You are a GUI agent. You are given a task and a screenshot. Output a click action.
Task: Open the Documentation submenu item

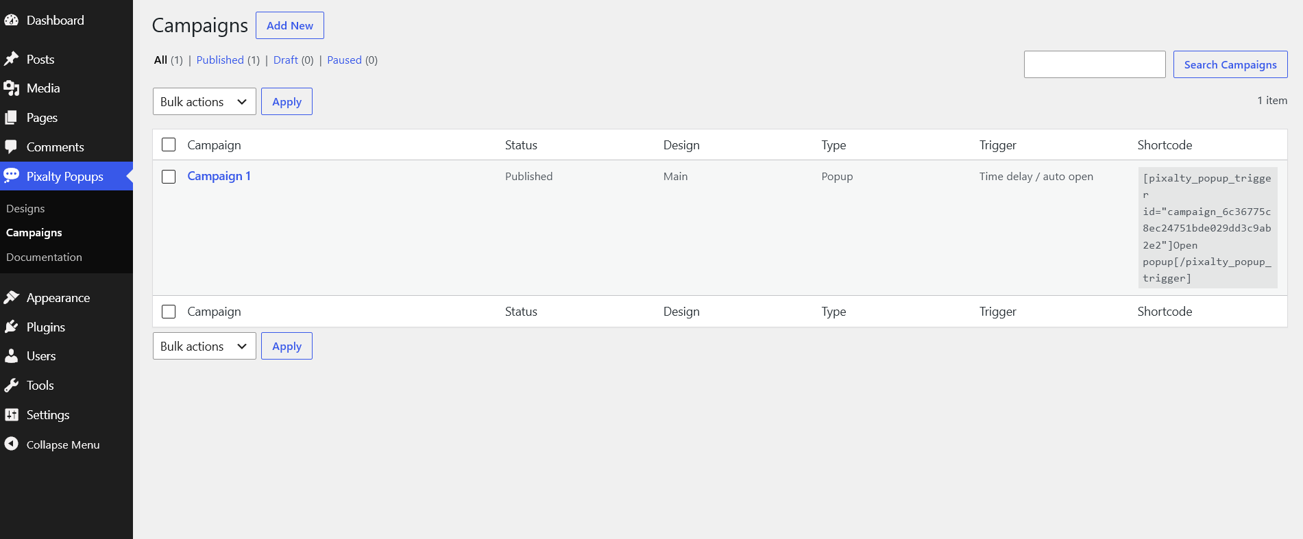(x=44, y=257)
